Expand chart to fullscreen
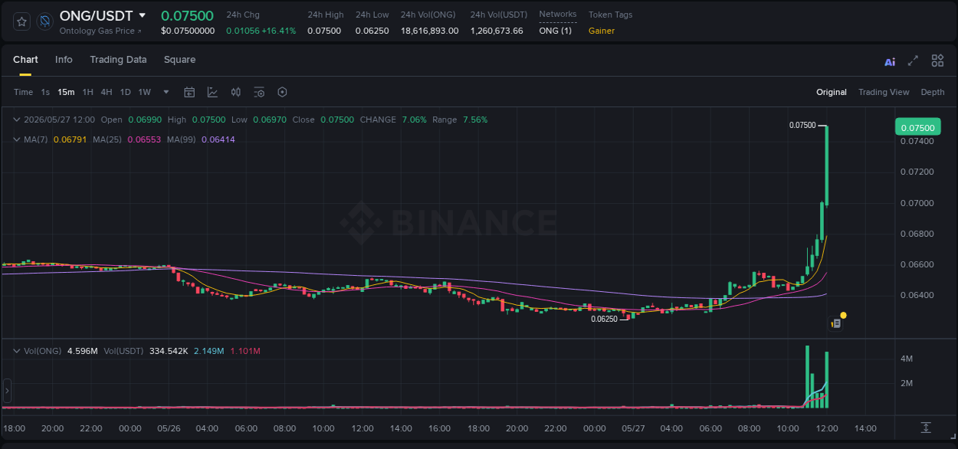This screenshot has width=958, height=449. point(913,61)
